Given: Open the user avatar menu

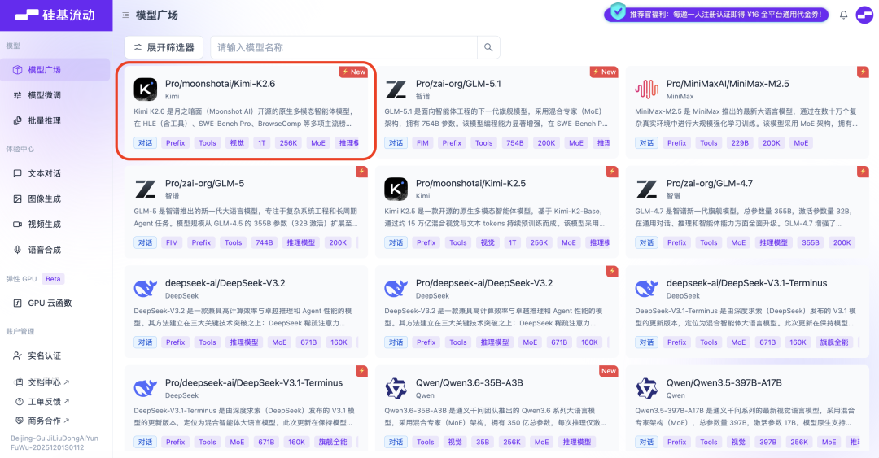Looking at the screenshot, I should click(x=864, y=15).
